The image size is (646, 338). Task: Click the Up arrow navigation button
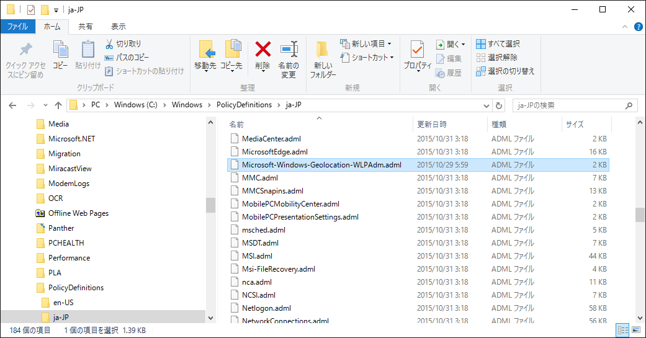[58, 105]
